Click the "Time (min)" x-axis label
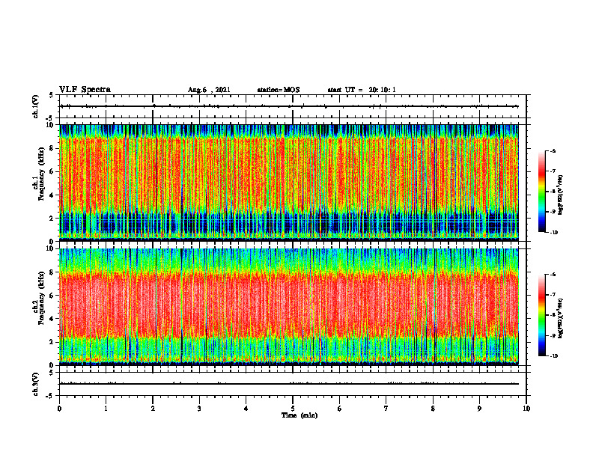This screenshot has height=458, width=593. (x=299, y=415)
